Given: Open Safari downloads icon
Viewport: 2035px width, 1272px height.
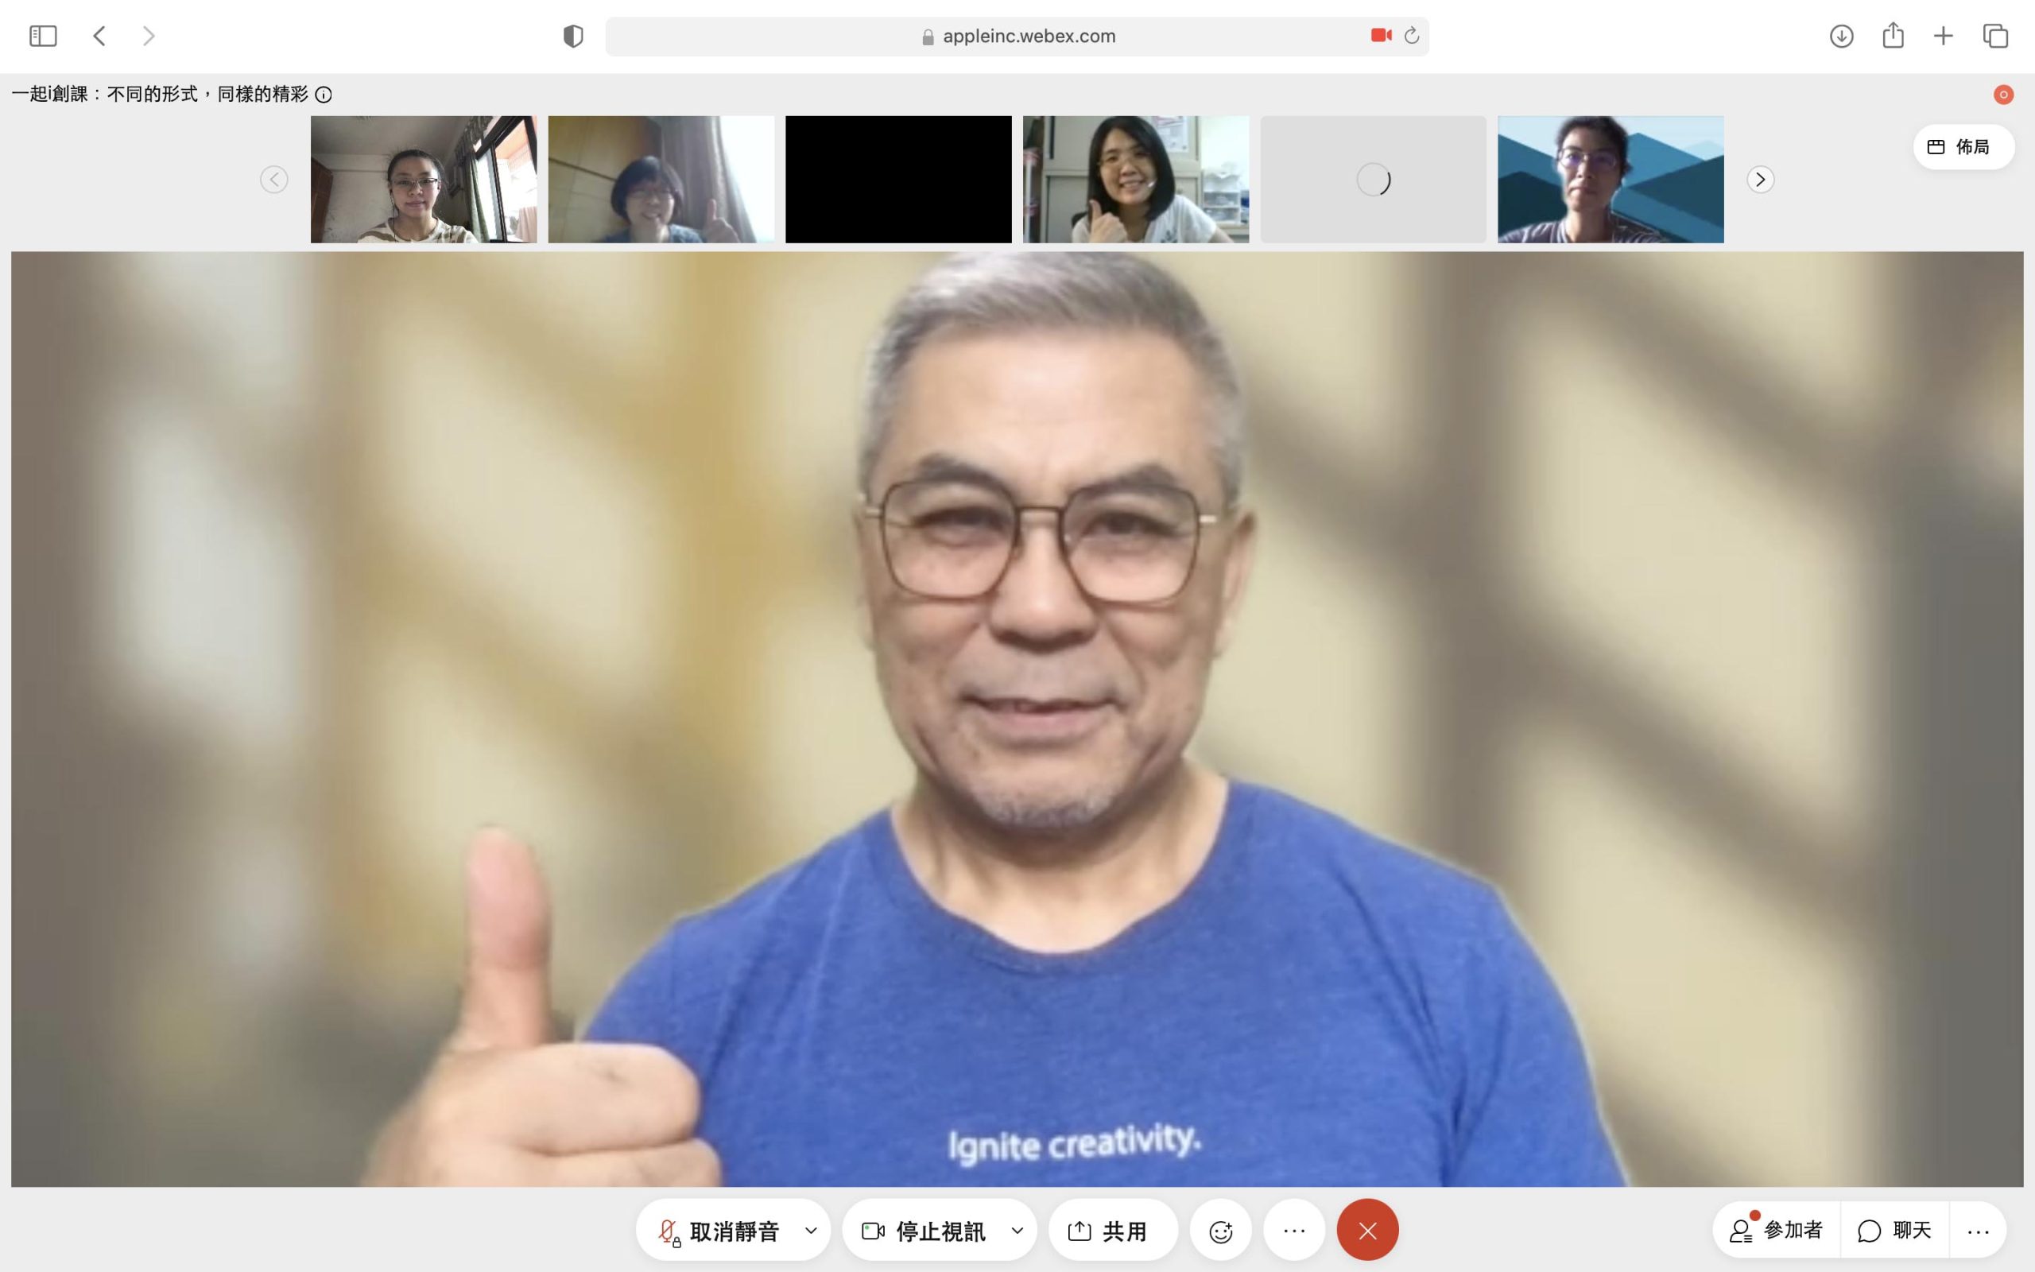Looking at the screenshot, I should 1841,37.
